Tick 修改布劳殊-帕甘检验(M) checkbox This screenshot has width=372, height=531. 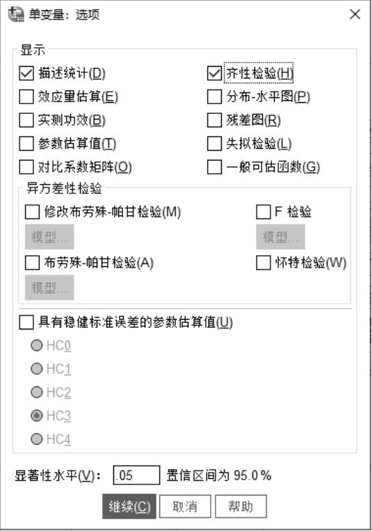tap(32, 212)
